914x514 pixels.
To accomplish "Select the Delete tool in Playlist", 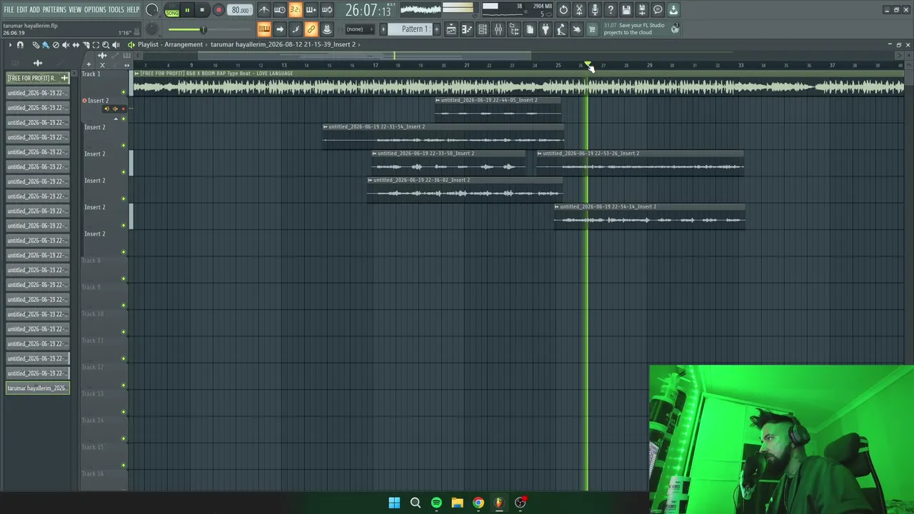I will click(x=56, y=45).
